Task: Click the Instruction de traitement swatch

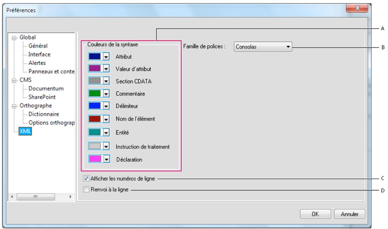Action: click(95, 146)
